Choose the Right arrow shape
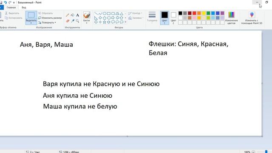272x153 pixels. (113, 18)
